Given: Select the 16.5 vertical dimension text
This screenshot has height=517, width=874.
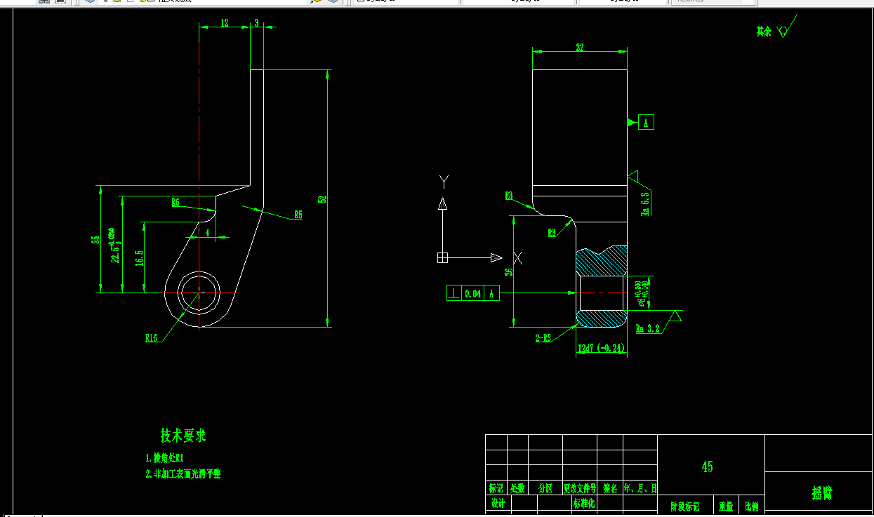Looking at the screenshot, I should (x=139, y=258).
